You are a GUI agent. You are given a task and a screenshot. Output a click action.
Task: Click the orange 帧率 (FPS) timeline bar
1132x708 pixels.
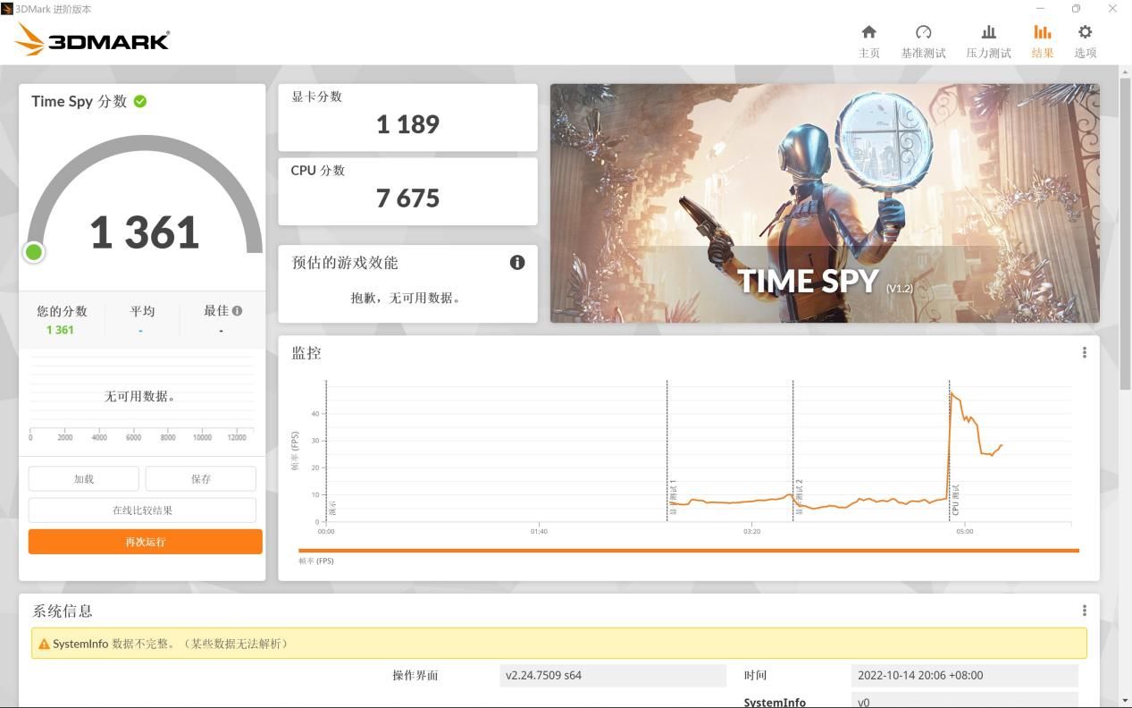tap(689, 551)
